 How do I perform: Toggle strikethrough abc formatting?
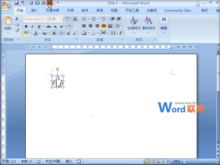(49, 26)
